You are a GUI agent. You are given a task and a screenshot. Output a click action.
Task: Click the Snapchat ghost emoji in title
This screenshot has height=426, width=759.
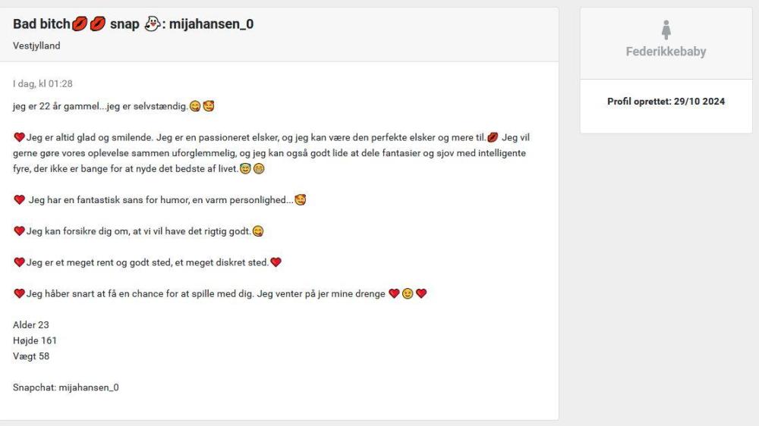(152, 23)
